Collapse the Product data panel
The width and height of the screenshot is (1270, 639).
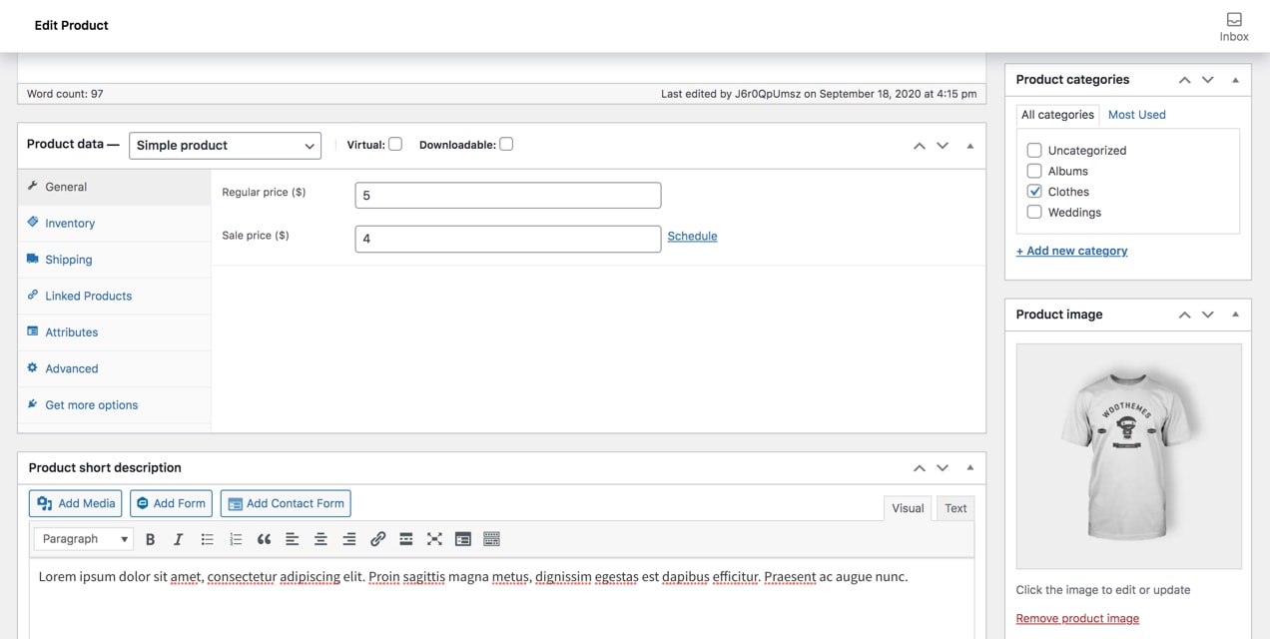(x=969, y=146)
